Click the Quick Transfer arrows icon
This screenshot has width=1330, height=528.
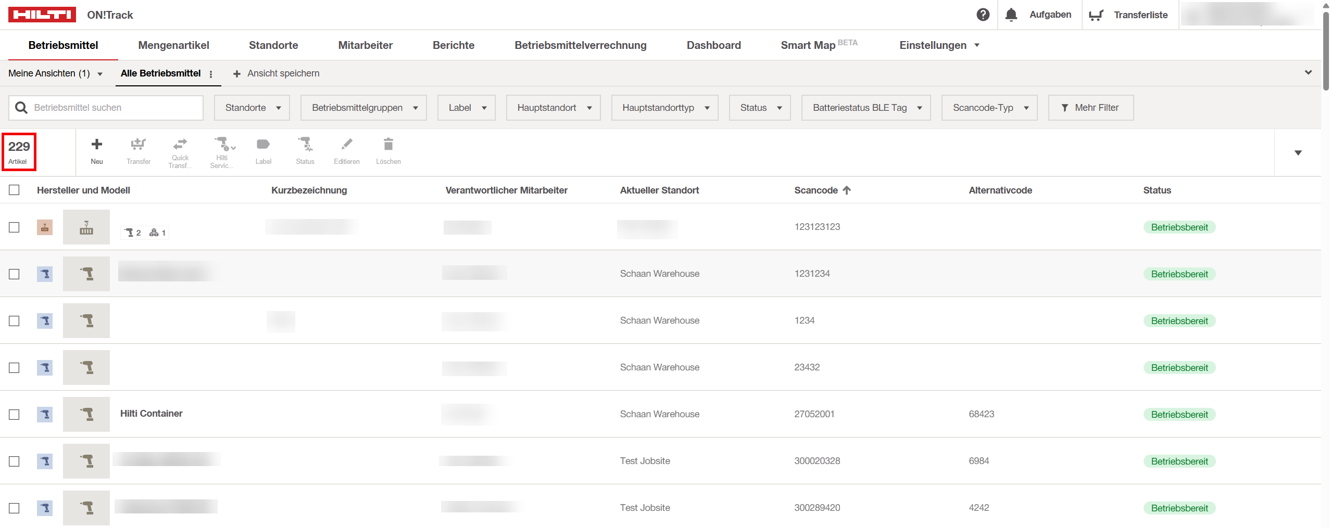pos(180,144)
